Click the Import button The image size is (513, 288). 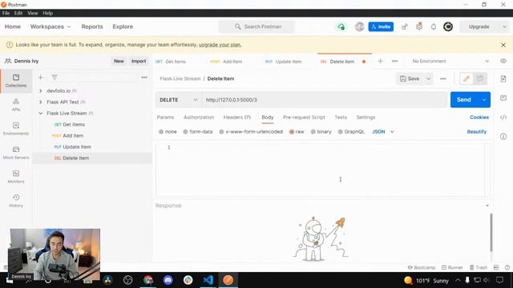[139, 61]
